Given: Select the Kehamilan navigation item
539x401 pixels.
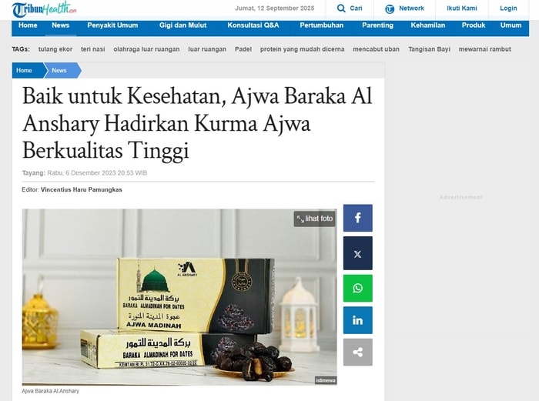Looking at the screenshot, I should pyautogui.click(x=427, y=25).
